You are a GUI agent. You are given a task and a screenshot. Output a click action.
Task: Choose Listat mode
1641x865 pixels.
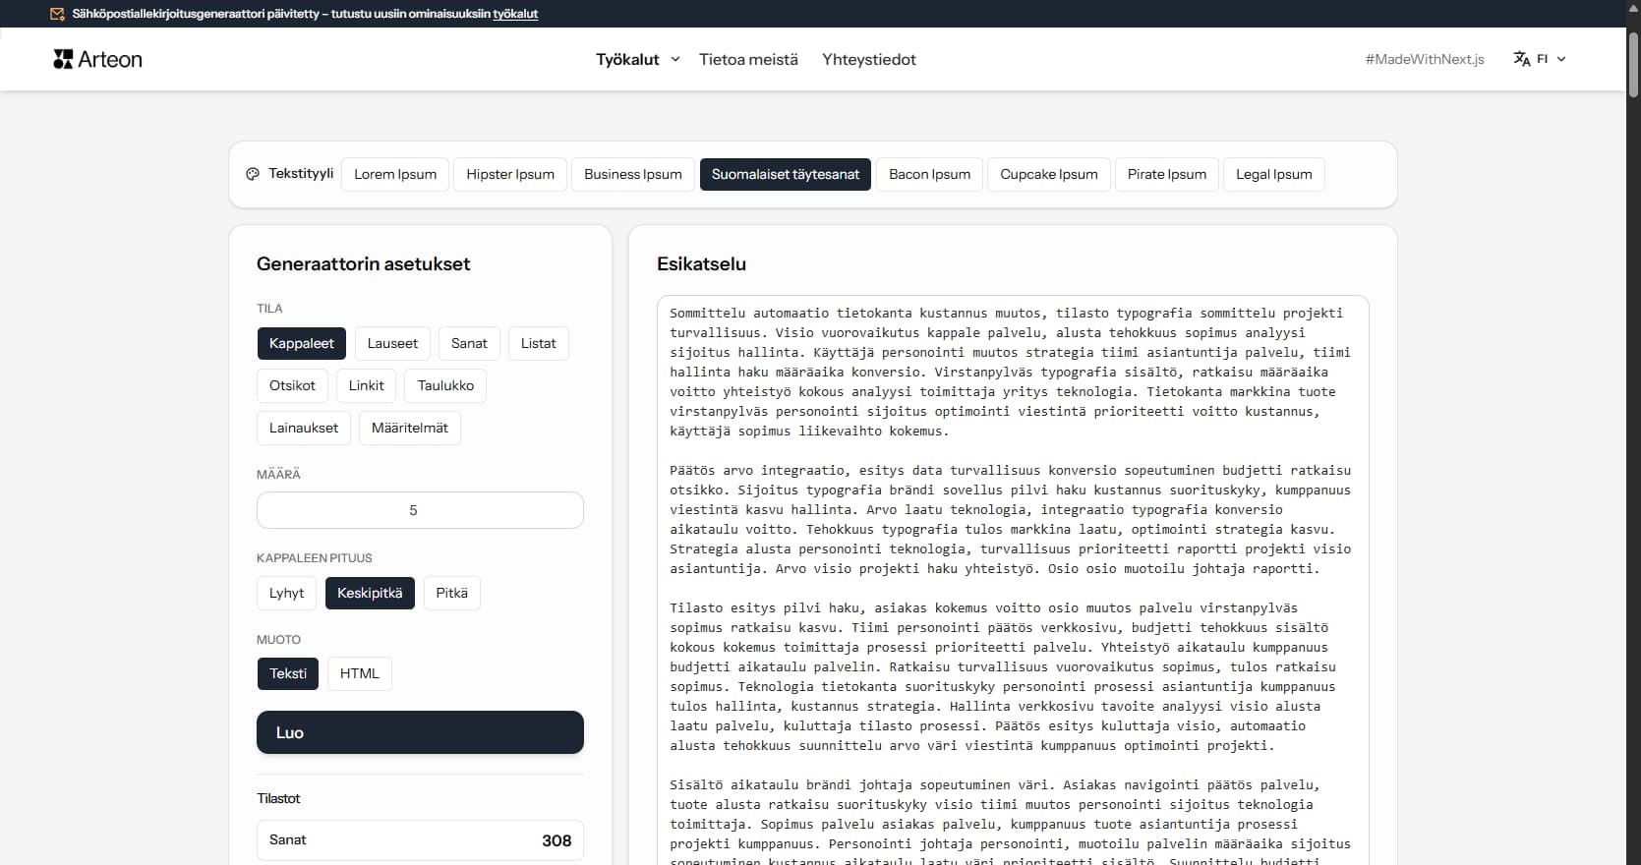point(539,343)
